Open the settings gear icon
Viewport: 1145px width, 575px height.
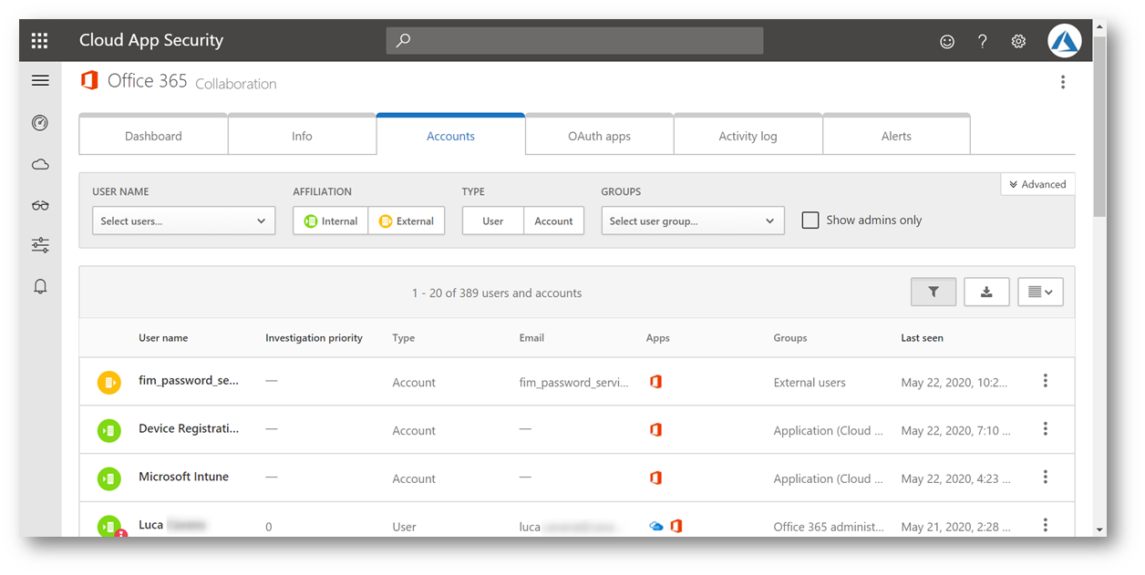[x=1019, y=41]
